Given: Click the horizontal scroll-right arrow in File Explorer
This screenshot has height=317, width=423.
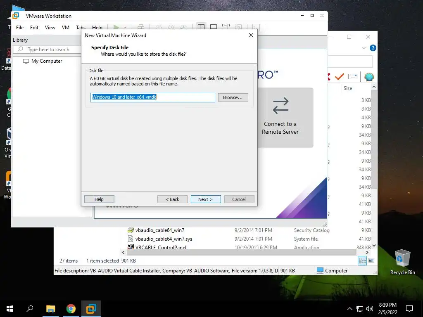Looking at the screenshot, I should 367,253.
